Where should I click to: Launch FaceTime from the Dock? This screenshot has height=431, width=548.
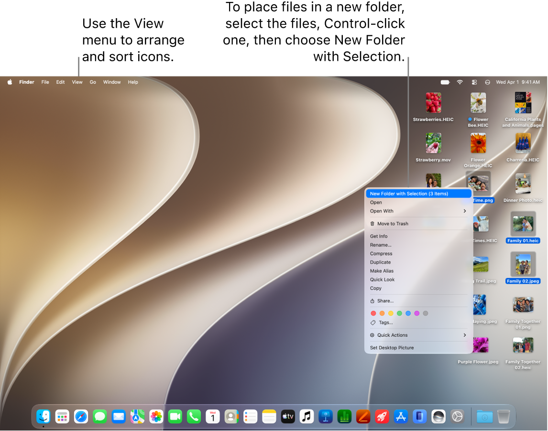(175, 416)
